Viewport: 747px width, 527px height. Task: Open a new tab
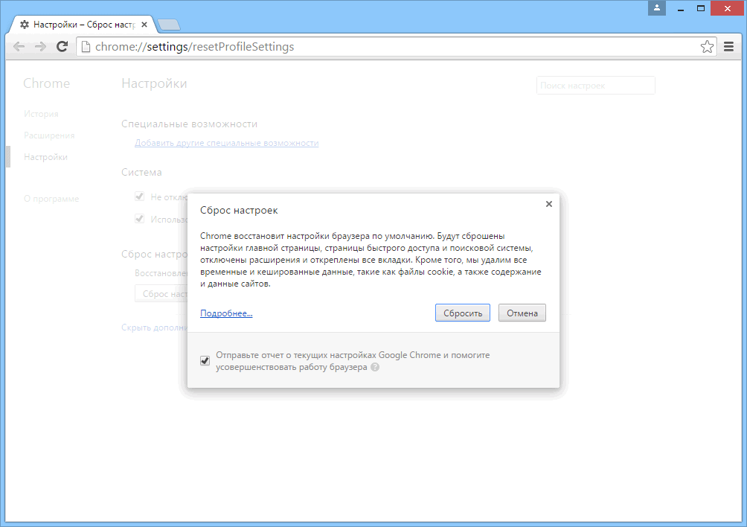point(168,25)
